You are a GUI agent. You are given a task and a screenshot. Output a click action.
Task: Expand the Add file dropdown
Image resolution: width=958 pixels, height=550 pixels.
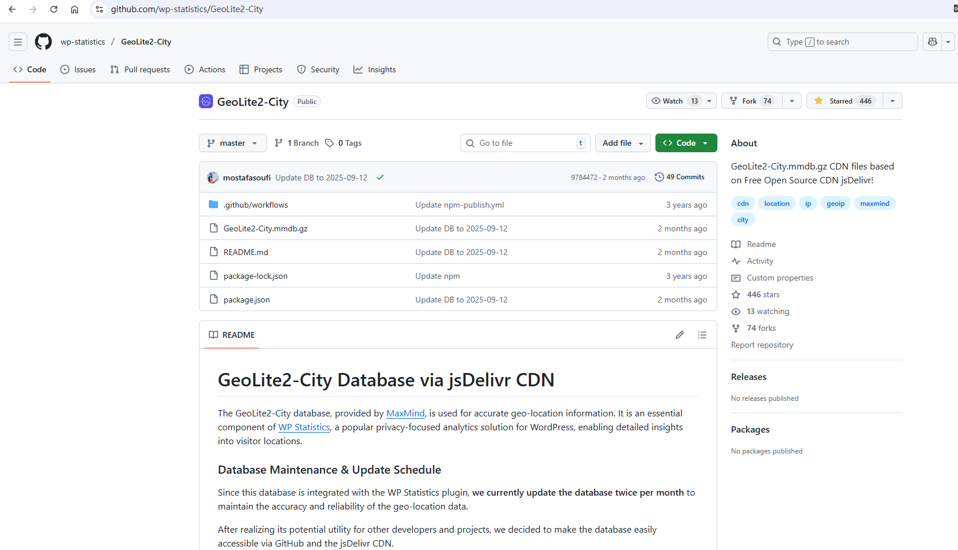(623, 143)
